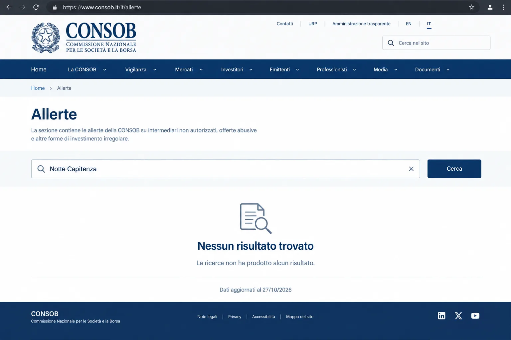Click the browser forward arrow
Screen dimensions: 511x340
click(x=22, y=7)
